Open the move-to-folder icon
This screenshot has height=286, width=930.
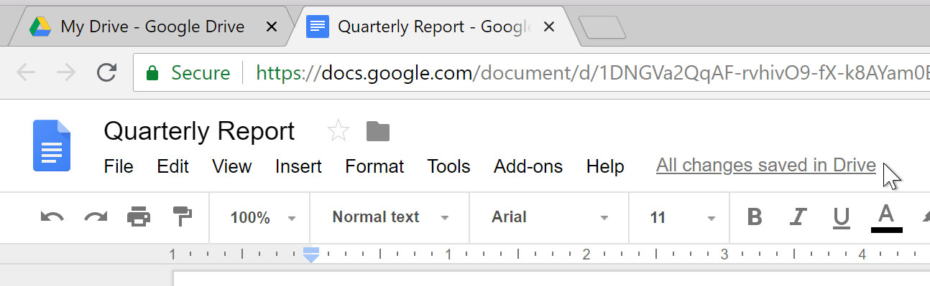coord(378,131)
